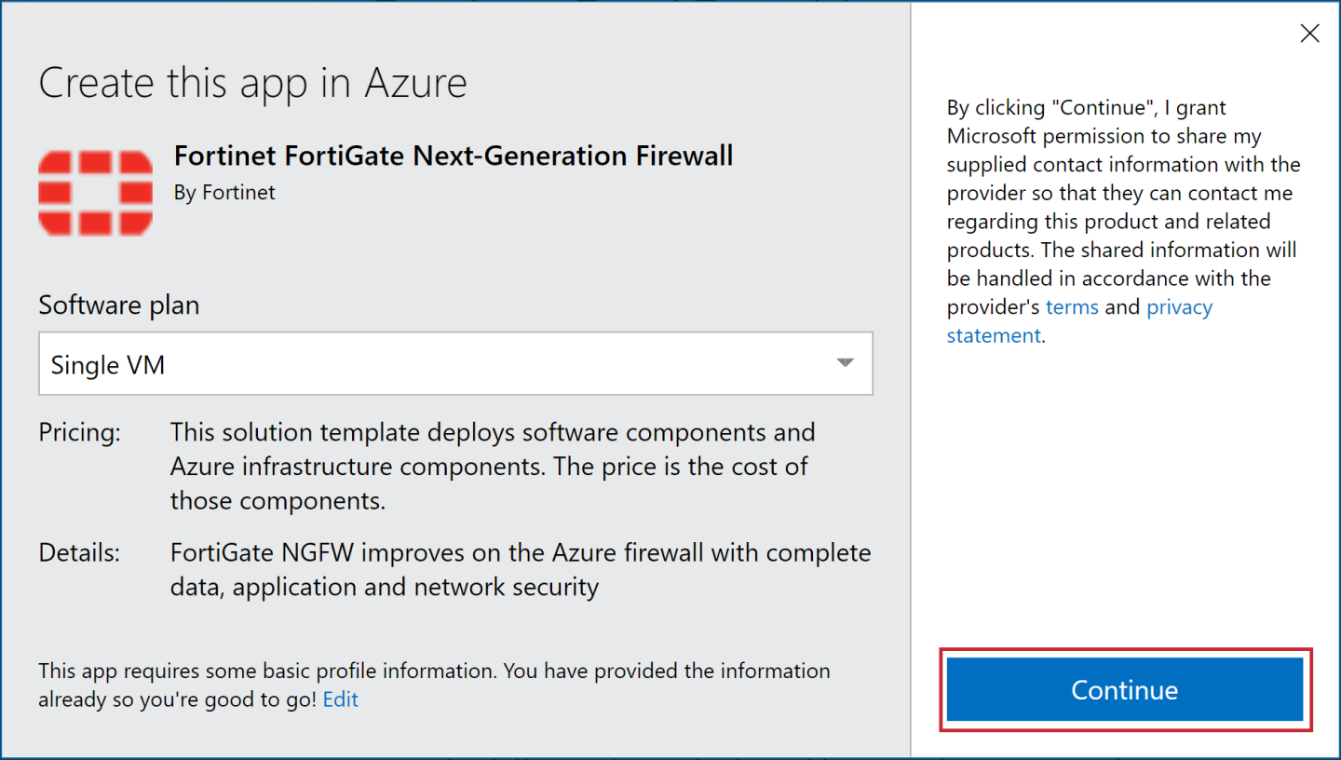The image size is (1341, 760).
Task: Click the Create this app in Azure heading
Action: pyautogui.click(x=252, y=82)
